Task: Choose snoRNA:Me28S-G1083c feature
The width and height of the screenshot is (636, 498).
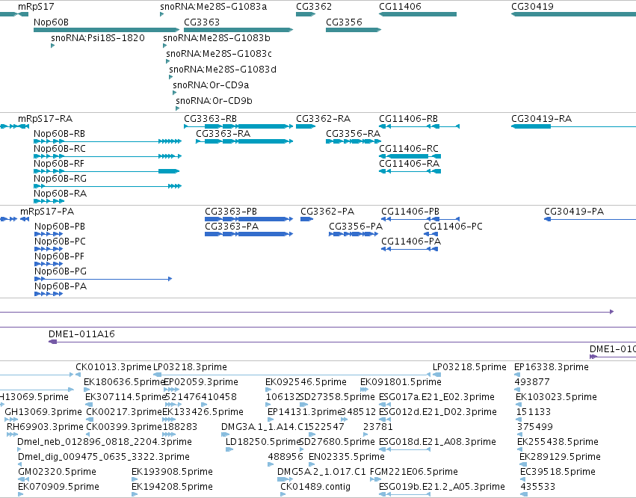Action: coord(219,54)
